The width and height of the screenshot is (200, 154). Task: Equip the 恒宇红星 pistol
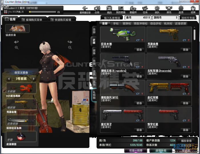pos(185,130)
